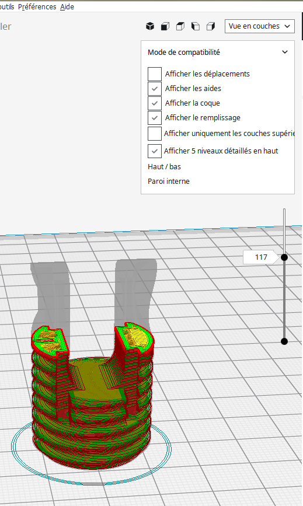This screenshot has height=506, width=303.
Task: Select the front view cube icon
Action: coord(165,26)
